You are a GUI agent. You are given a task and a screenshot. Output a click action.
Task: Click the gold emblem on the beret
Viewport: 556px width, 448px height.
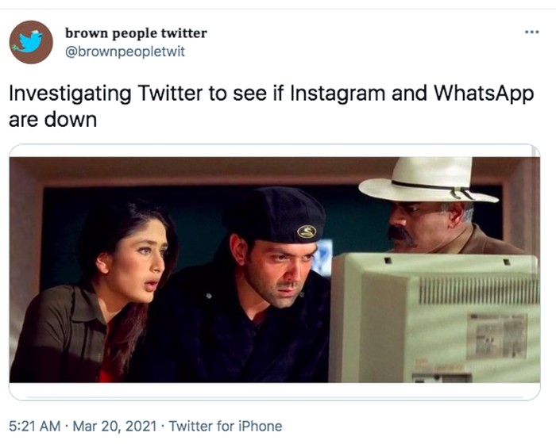tap(306, 232)
